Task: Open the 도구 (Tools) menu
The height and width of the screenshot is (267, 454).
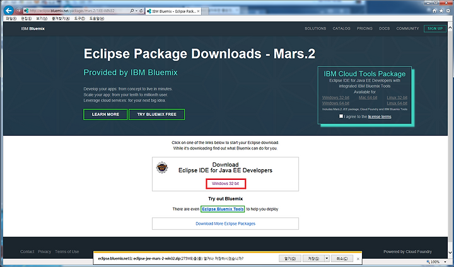Action: (79, 18)
